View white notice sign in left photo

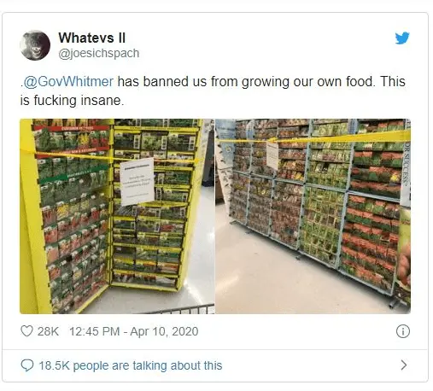(138, 182)
